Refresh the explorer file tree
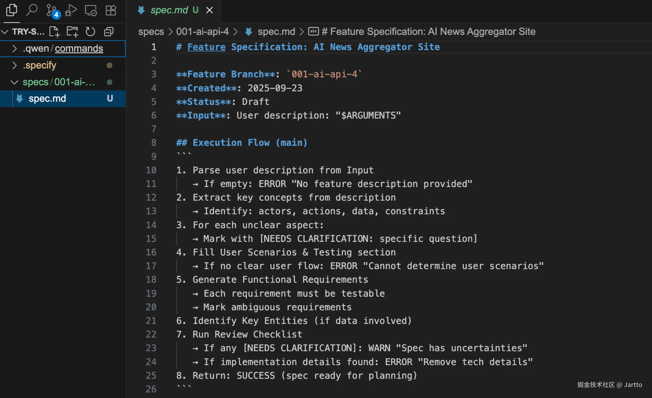Viewport: 652px width, 398px height. coord(90,32)
